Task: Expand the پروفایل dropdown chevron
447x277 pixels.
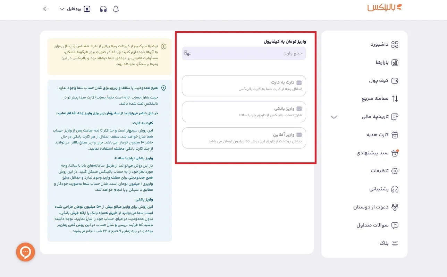Action: [62, 9]
